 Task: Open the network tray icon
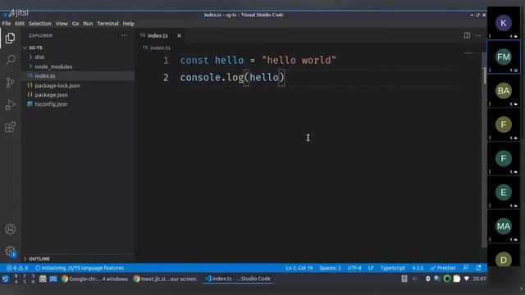click(x=467, y=279)
